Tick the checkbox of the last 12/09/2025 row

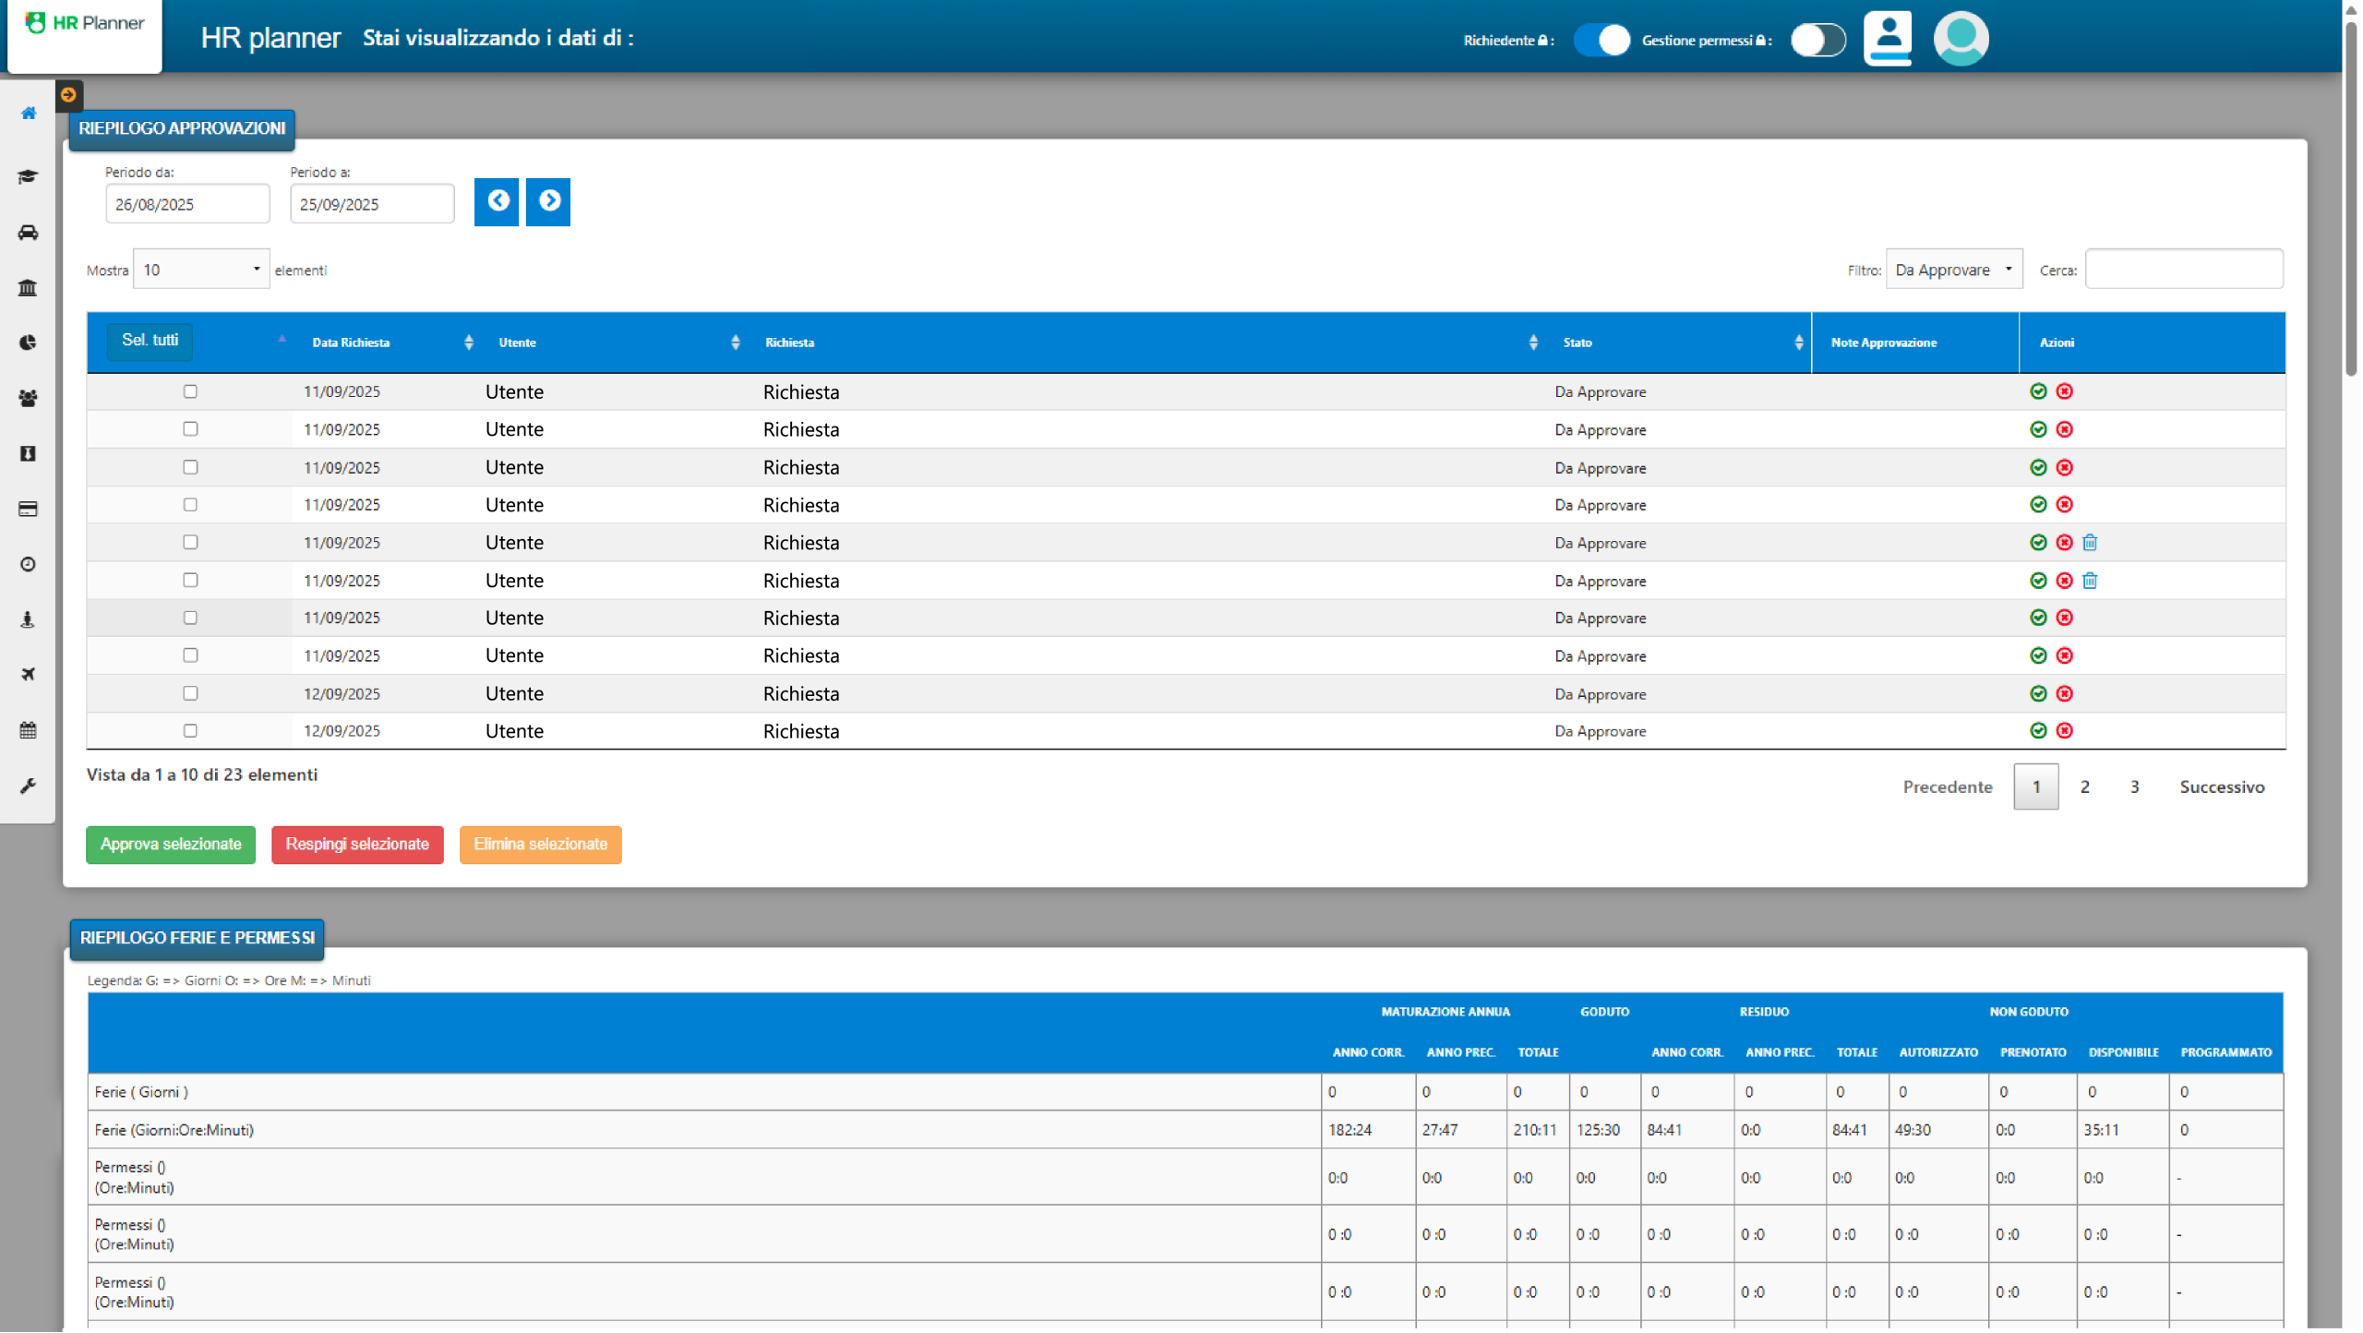point(190,730)
